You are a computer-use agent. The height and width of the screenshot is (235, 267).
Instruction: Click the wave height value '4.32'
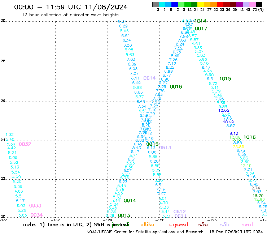(x=9, y=134)
